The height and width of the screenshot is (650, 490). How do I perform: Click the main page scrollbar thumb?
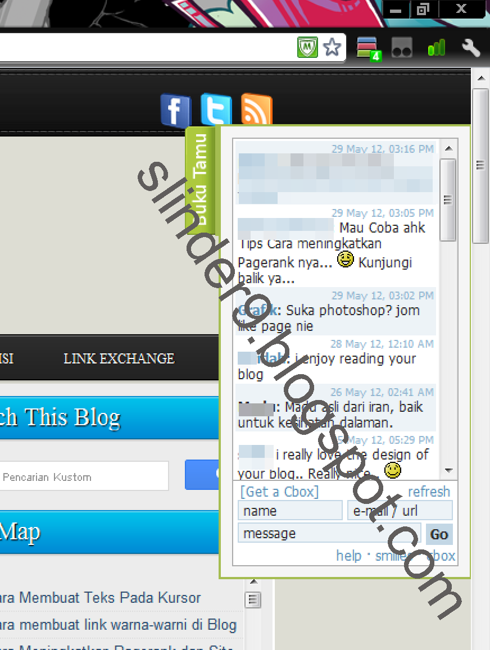coord(481,166)
